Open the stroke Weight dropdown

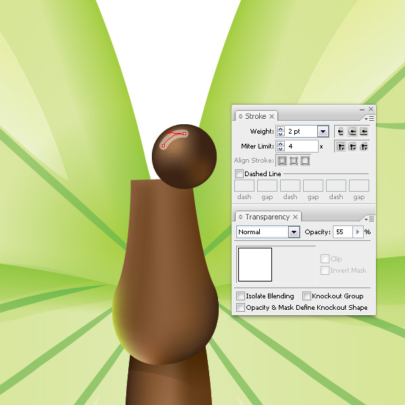(323, 132)
